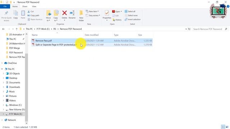Viewport: 230px width, 129px height.
Task: Click the Up one level arrow
Action: pyautogui.click(x=17, y=29)
